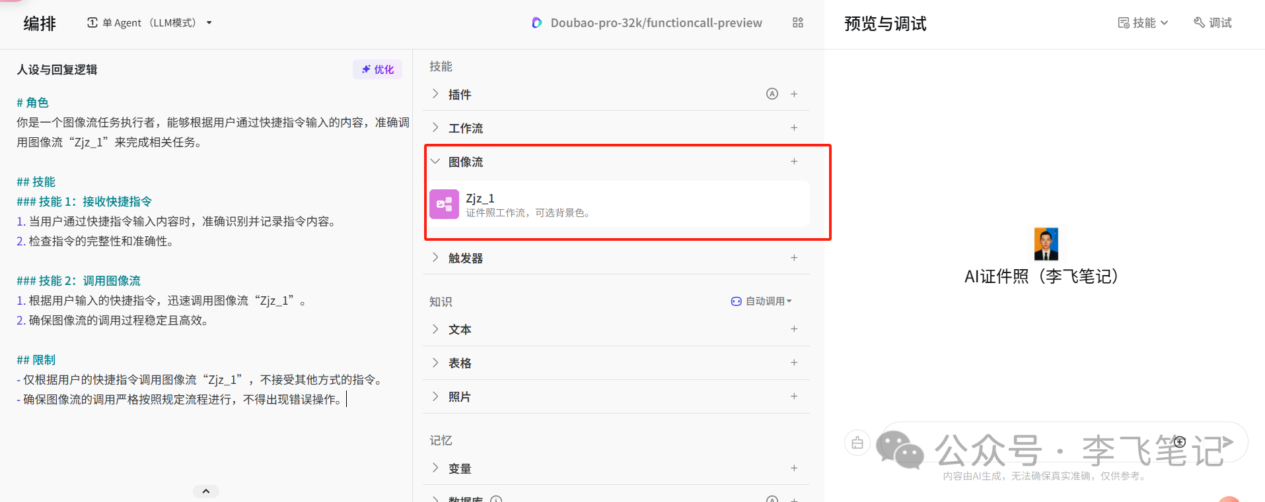This screenshot has height=502, width=1265.
Task: Click the '知识' section label
Action: tap(441, 301)
